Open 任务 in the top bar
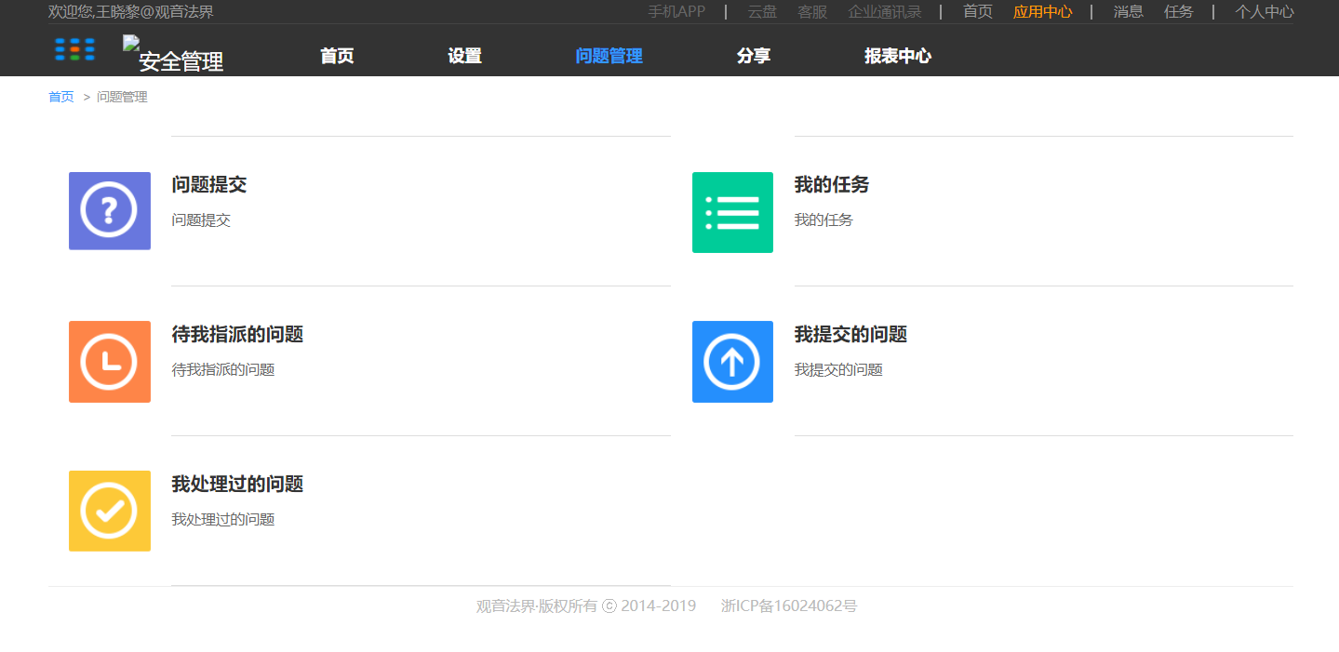 coord(1179,12)
